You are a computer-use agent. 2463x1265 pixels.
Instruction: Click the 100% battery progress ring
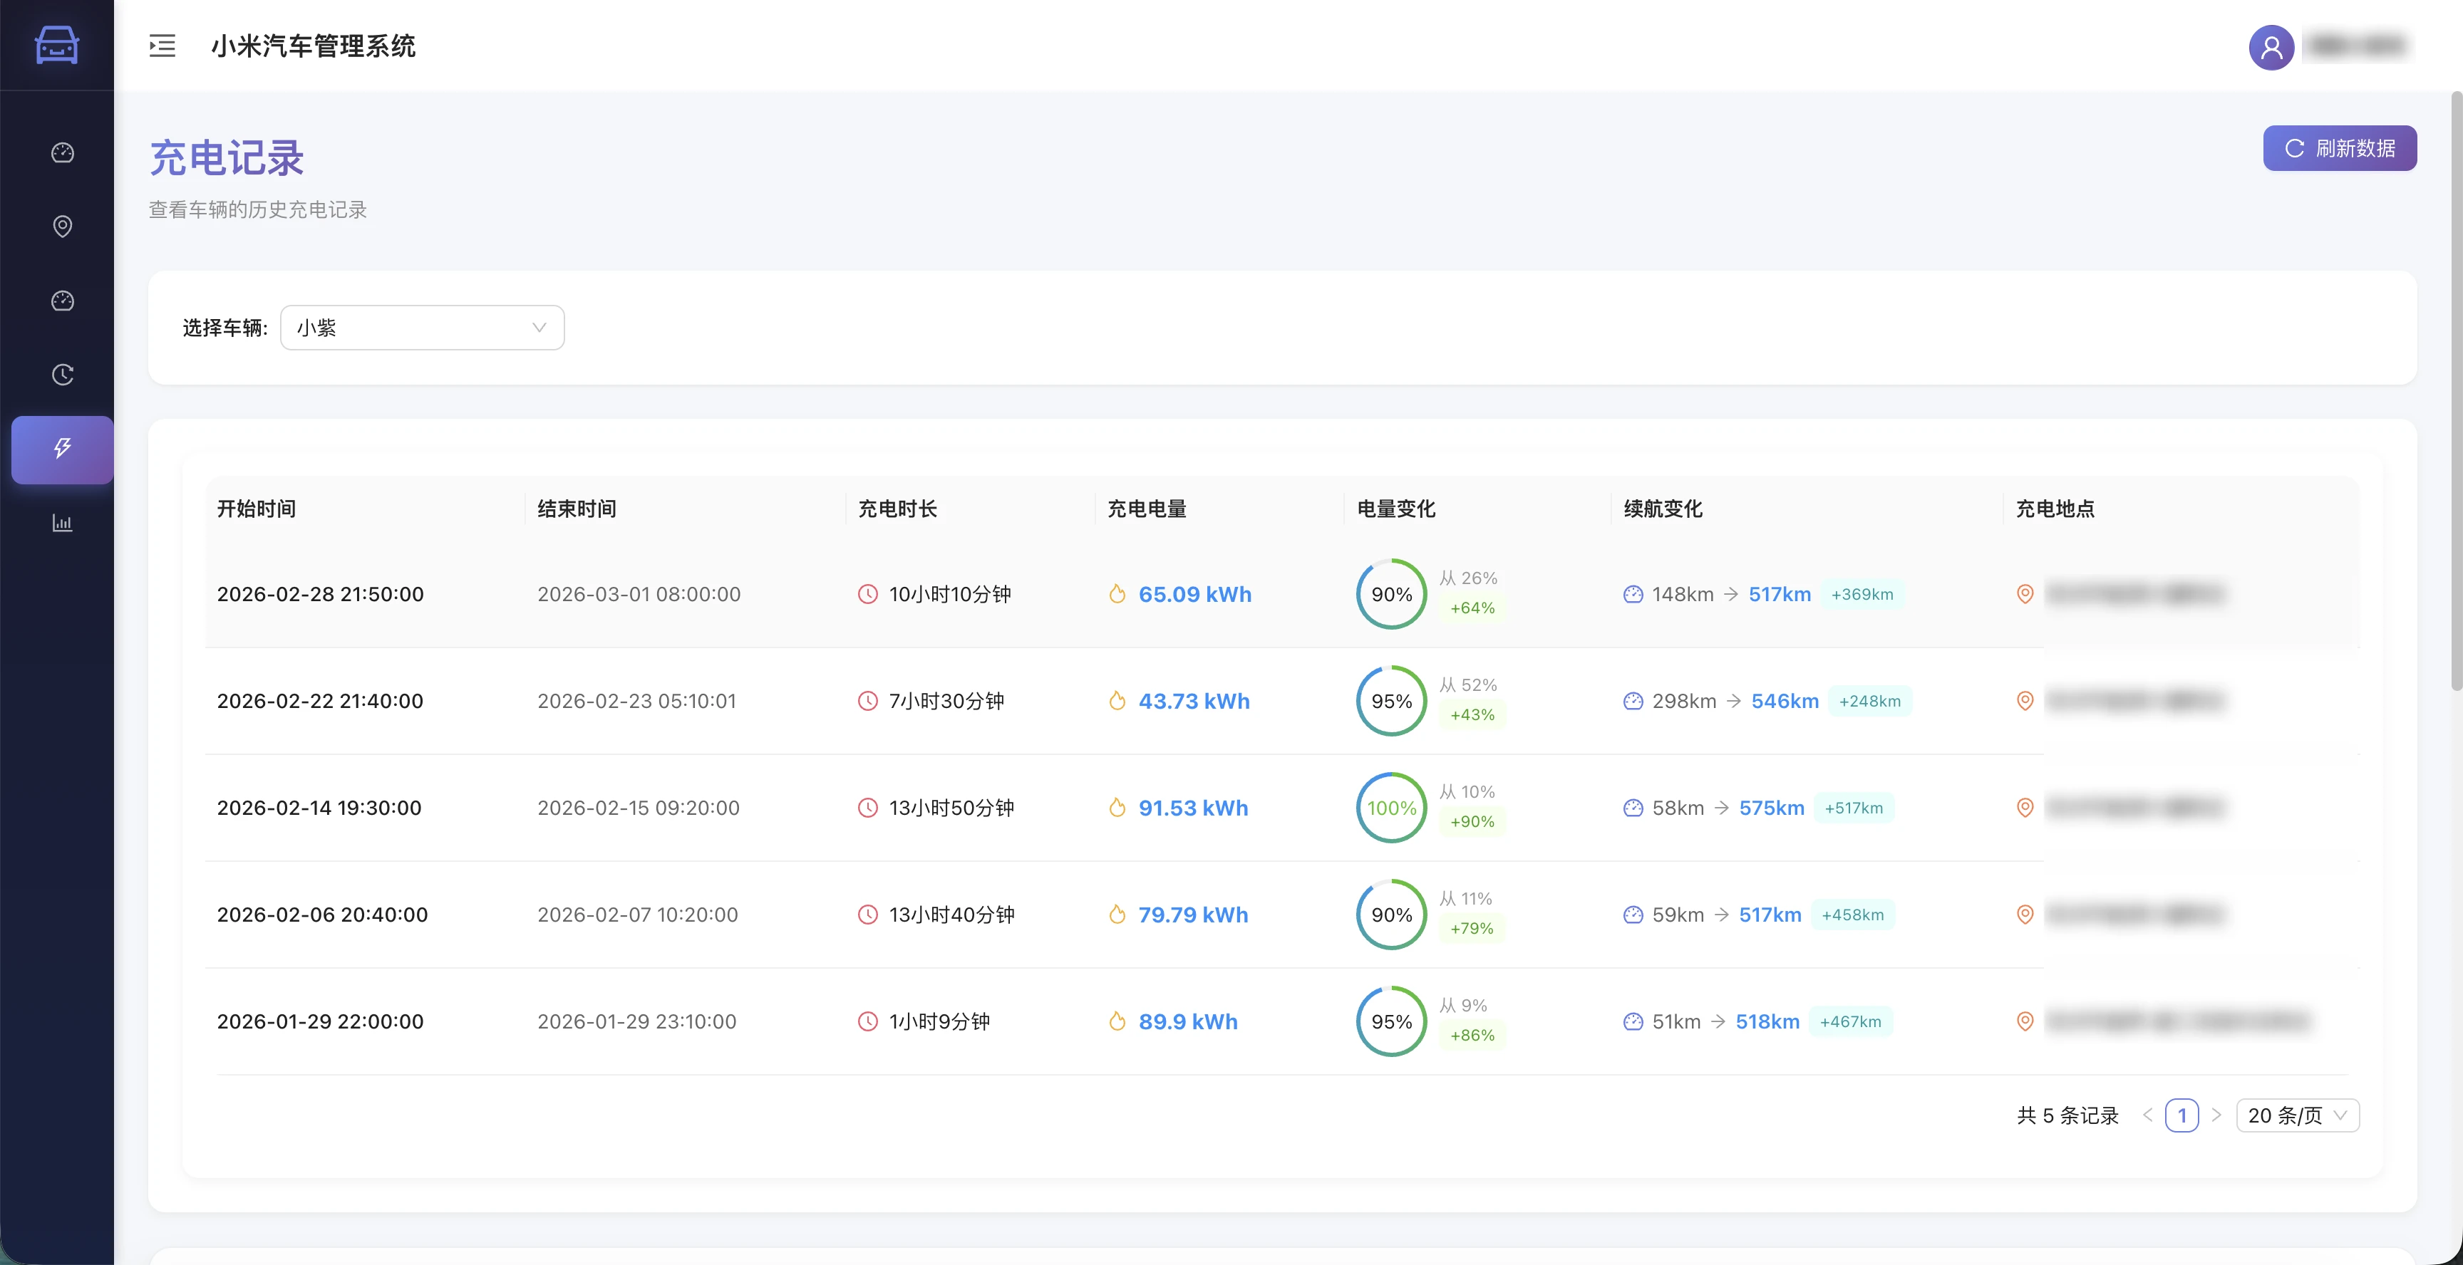coord(1391,807)
